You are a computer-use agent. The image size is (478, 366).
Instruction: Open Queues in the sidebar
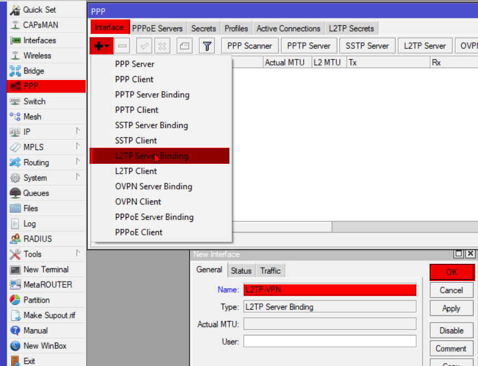[36, 193]
